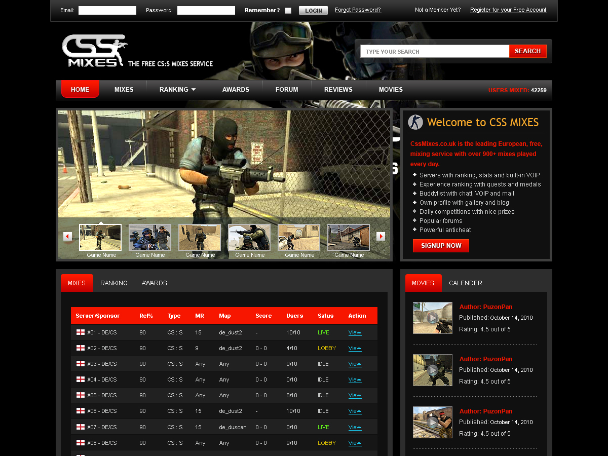Click the Score column header
This screenshot has width=608, height=456.
(263, 316)
